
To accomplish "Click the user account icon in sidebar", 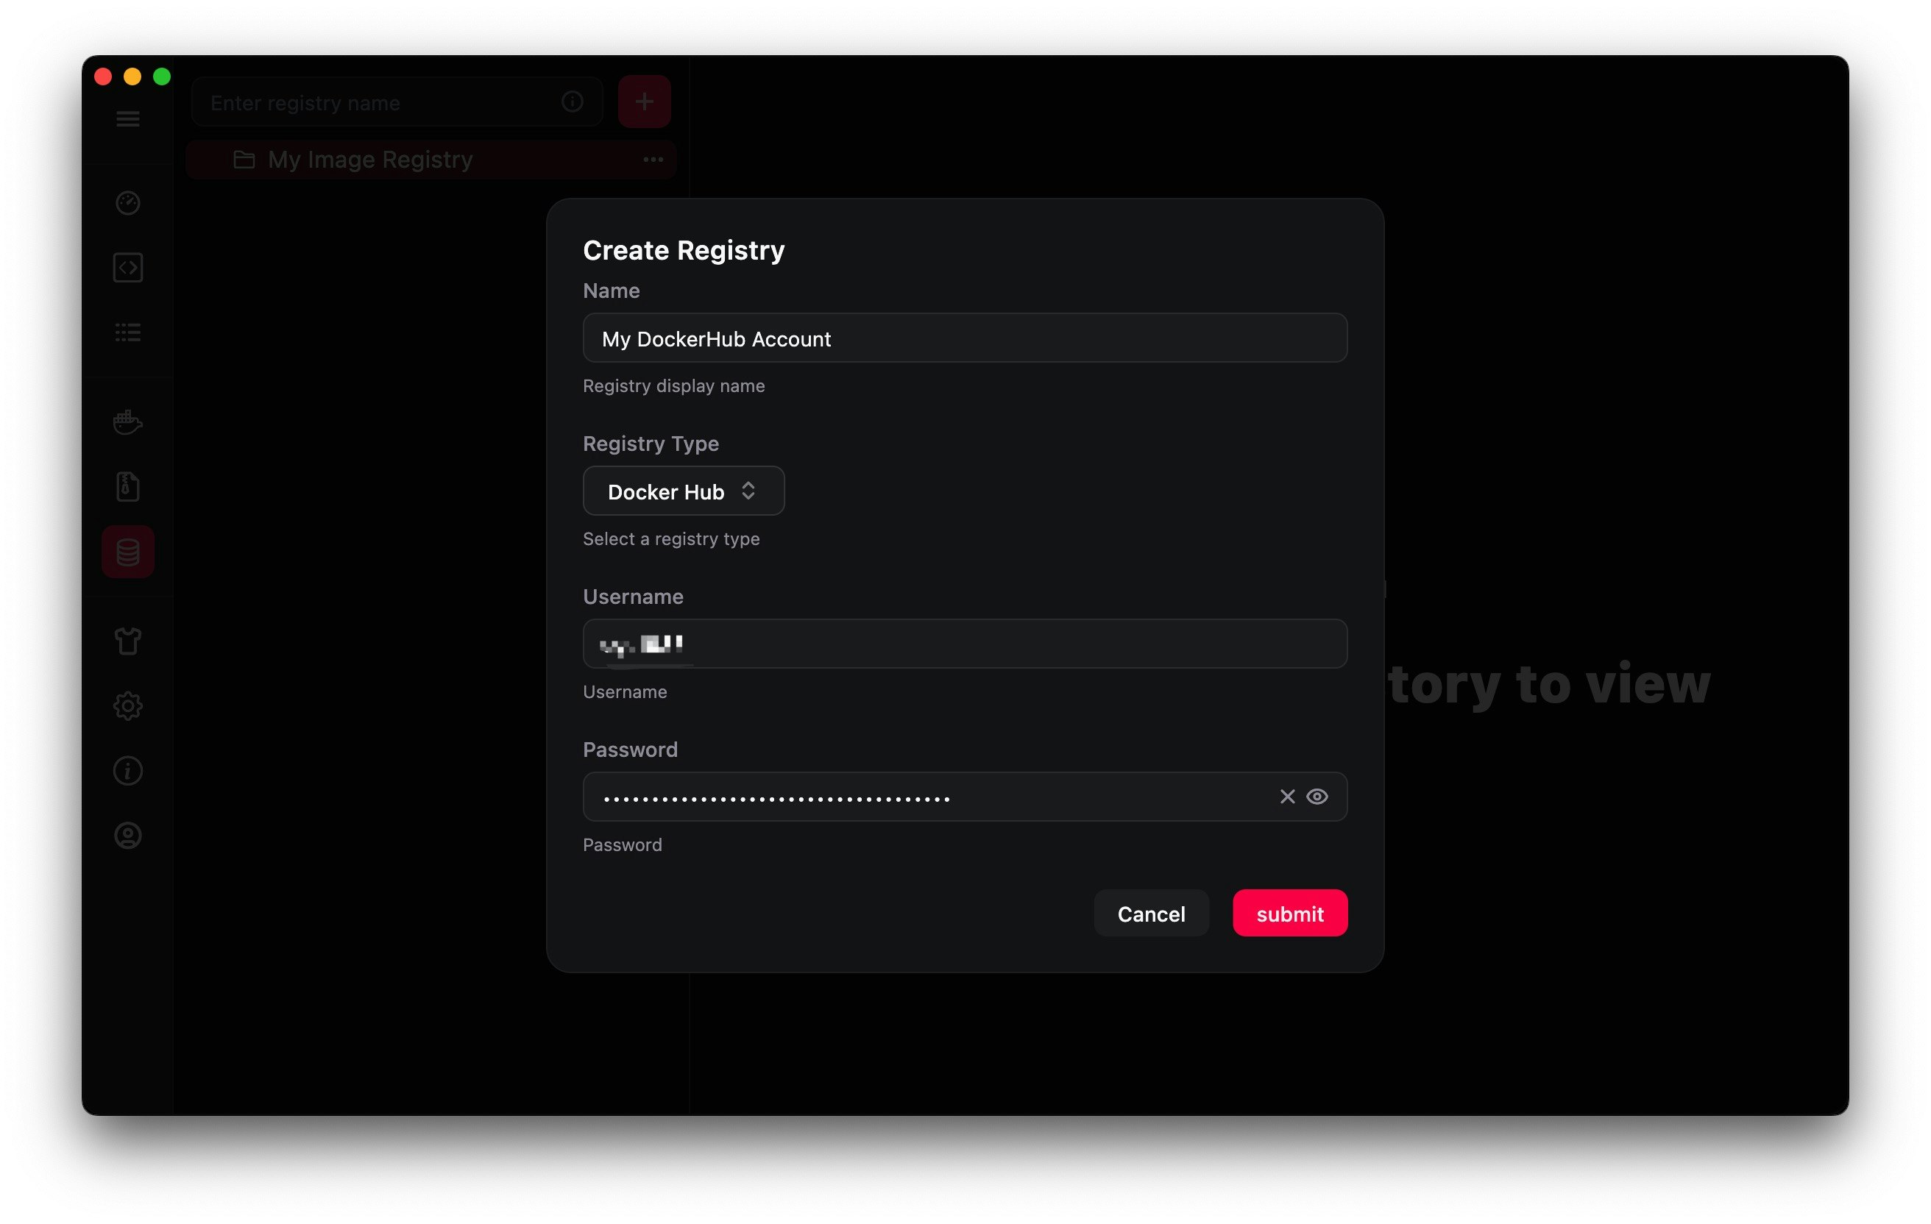I will click(127, 835).
